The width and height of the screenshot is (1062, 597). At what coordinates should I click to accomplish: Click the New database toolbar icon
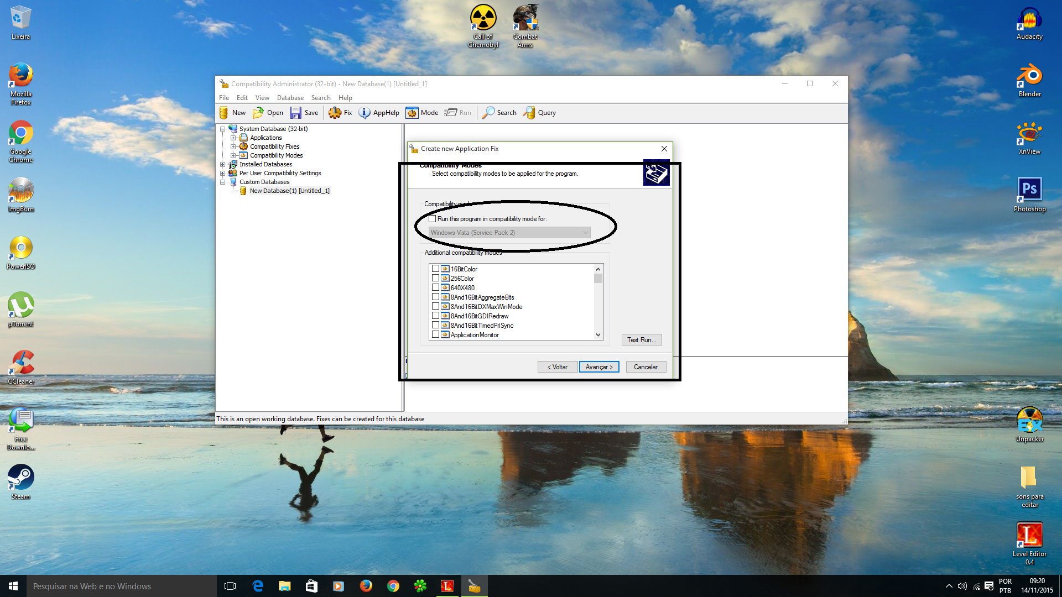223,113
